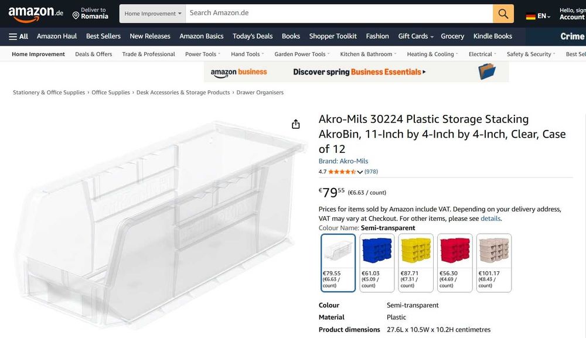Click the share icon above product image
Viewport: 586px width, 338px height.
pos(296,124)
